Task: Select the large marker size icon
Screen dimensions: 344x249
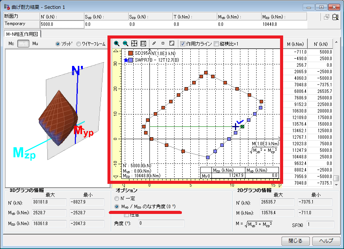Action: pyautogui.click(x=172, y=44)
